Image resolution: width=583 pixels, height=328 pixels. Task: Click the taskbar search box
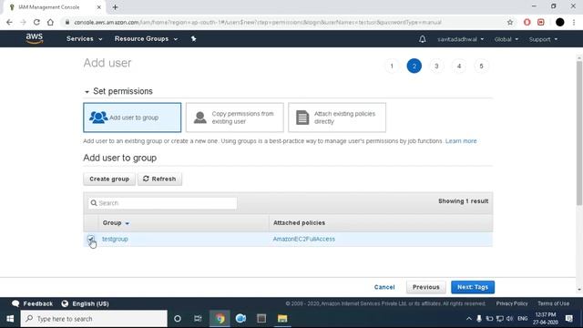click(94, 319)
